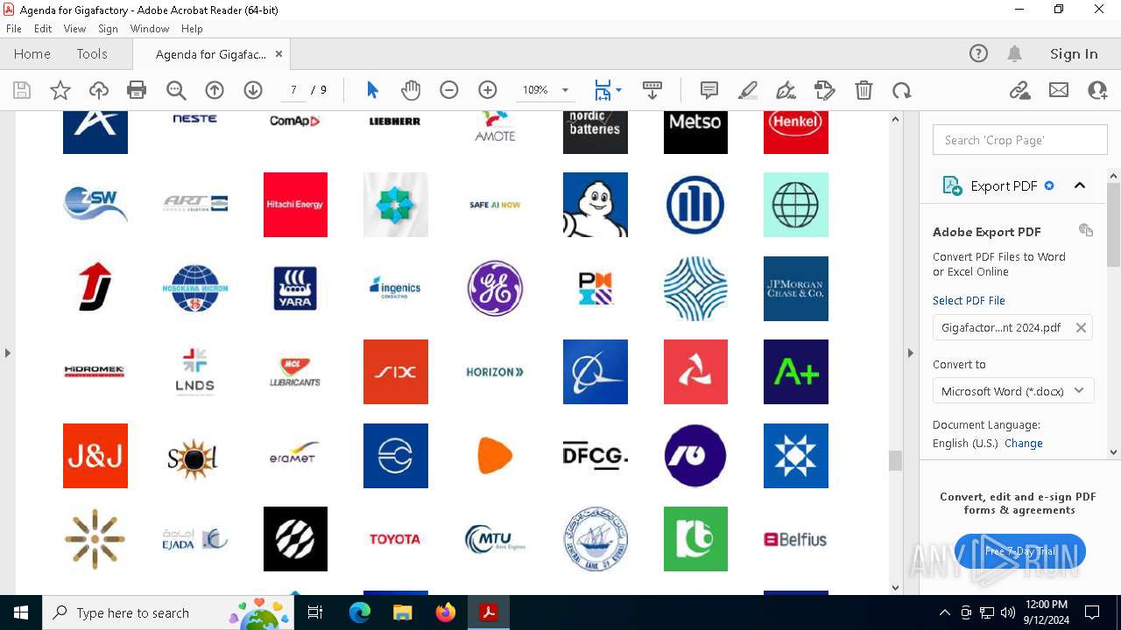Screen dimensions: 1121x630
Task: Click the Save file icon
Action: (22, 90)
